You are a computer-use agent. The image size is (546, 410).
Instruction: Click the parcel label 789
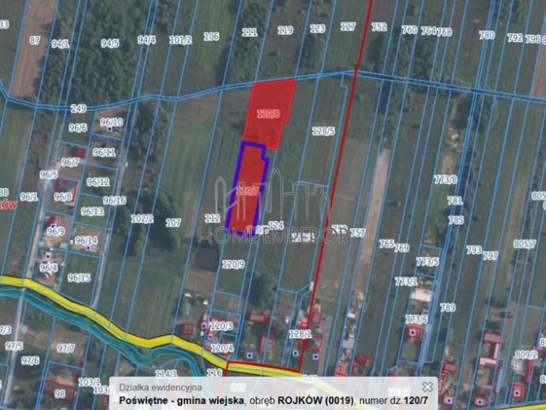pyautogui.click(x=448, y=307)
